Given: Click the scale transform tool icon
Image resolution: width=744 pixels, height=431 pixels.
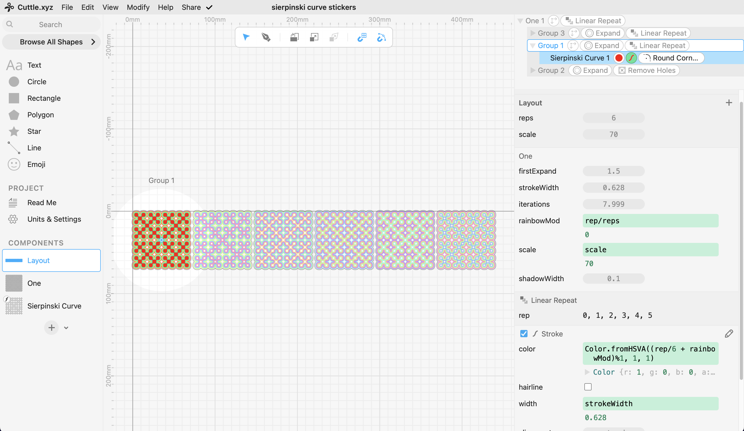Looking at the screenshot, I should click(314, 37).
